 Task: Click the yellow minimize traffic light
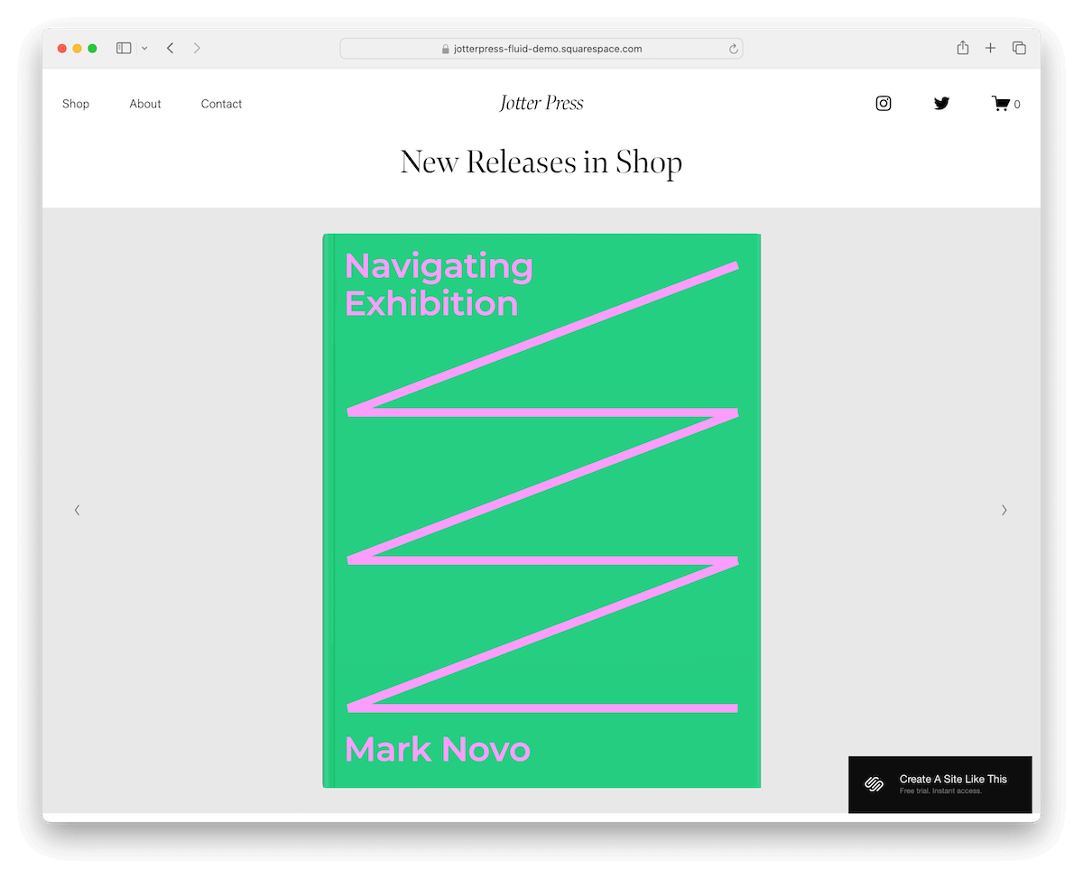tap(76, 48)
